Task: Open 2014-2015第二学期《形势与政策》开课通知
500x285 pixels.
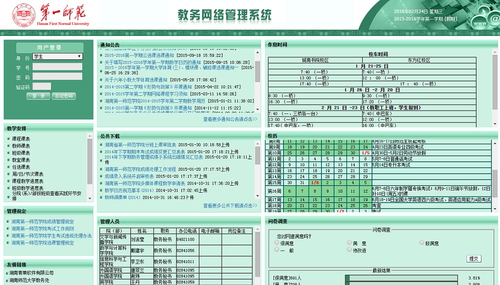Action: [x=148, y=87]
